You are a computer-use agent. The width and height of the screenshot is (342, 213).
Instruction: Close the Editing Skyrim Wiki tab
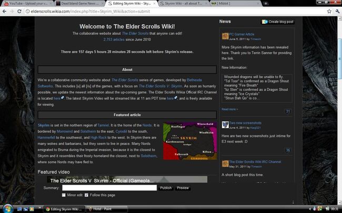click(x=154, y=4)
